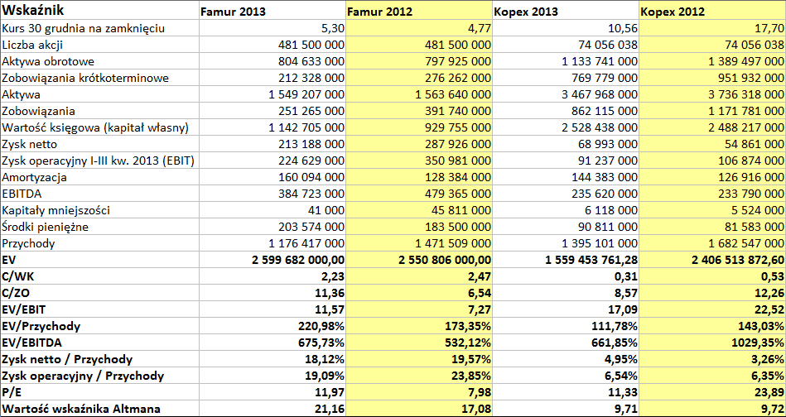Select Famur 2012 closing price cell 4,77
786x417 pixels.
[x=419, y=28]
